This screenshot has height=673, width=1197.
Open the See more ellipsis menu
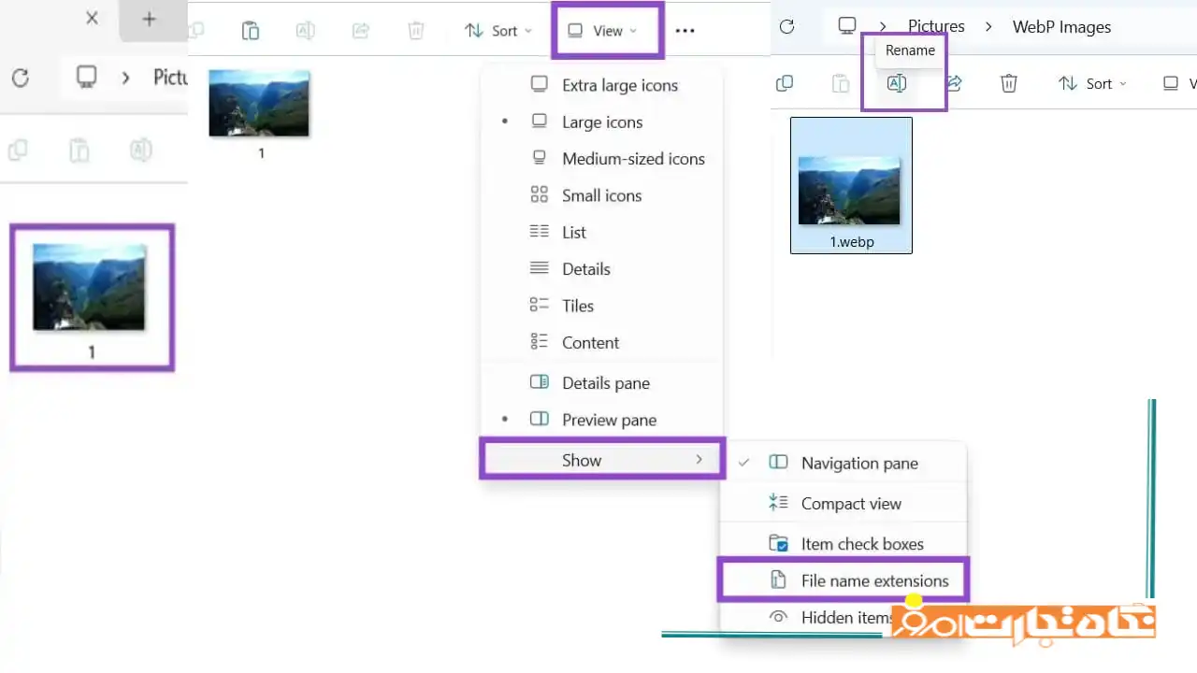685,30
